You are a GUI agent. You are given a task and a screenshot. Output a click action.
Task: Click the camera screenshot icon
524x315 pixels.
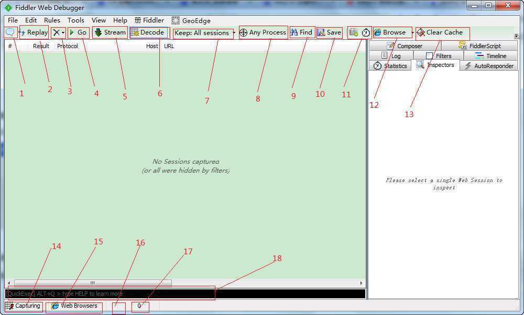click(354, 32)
